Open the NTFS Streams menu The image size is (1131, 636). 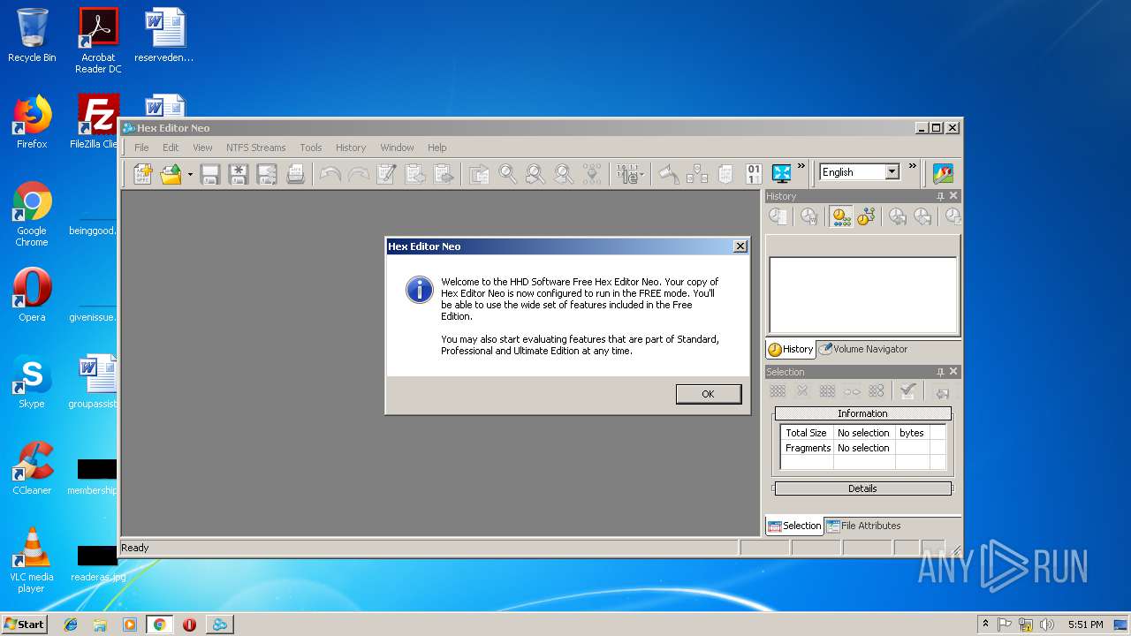click(x=255, y=148)
